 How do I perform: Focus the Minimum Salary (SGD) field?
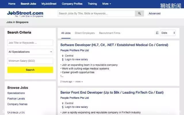tap(30, 61)
